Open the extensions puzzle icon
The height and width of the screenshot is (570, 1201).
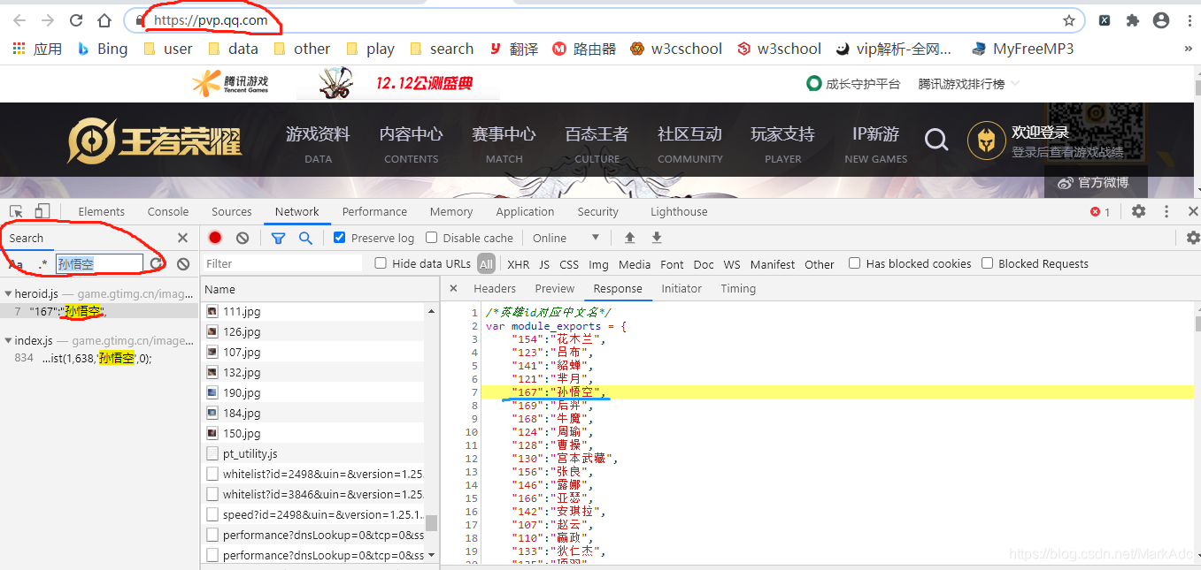tap(1132, 20)
